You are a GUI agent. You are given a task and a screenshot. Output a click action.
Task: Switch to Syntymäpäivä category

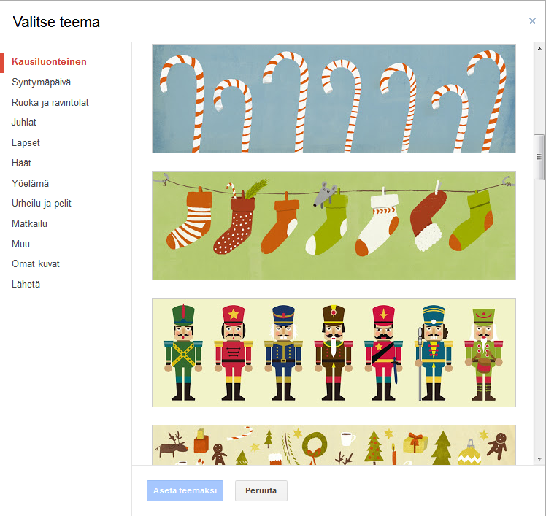tap(41, 82)
